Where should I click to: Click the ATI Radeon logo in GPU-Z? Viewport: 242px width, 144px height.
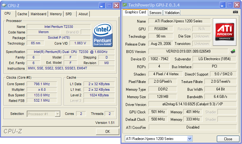point(225,32)
